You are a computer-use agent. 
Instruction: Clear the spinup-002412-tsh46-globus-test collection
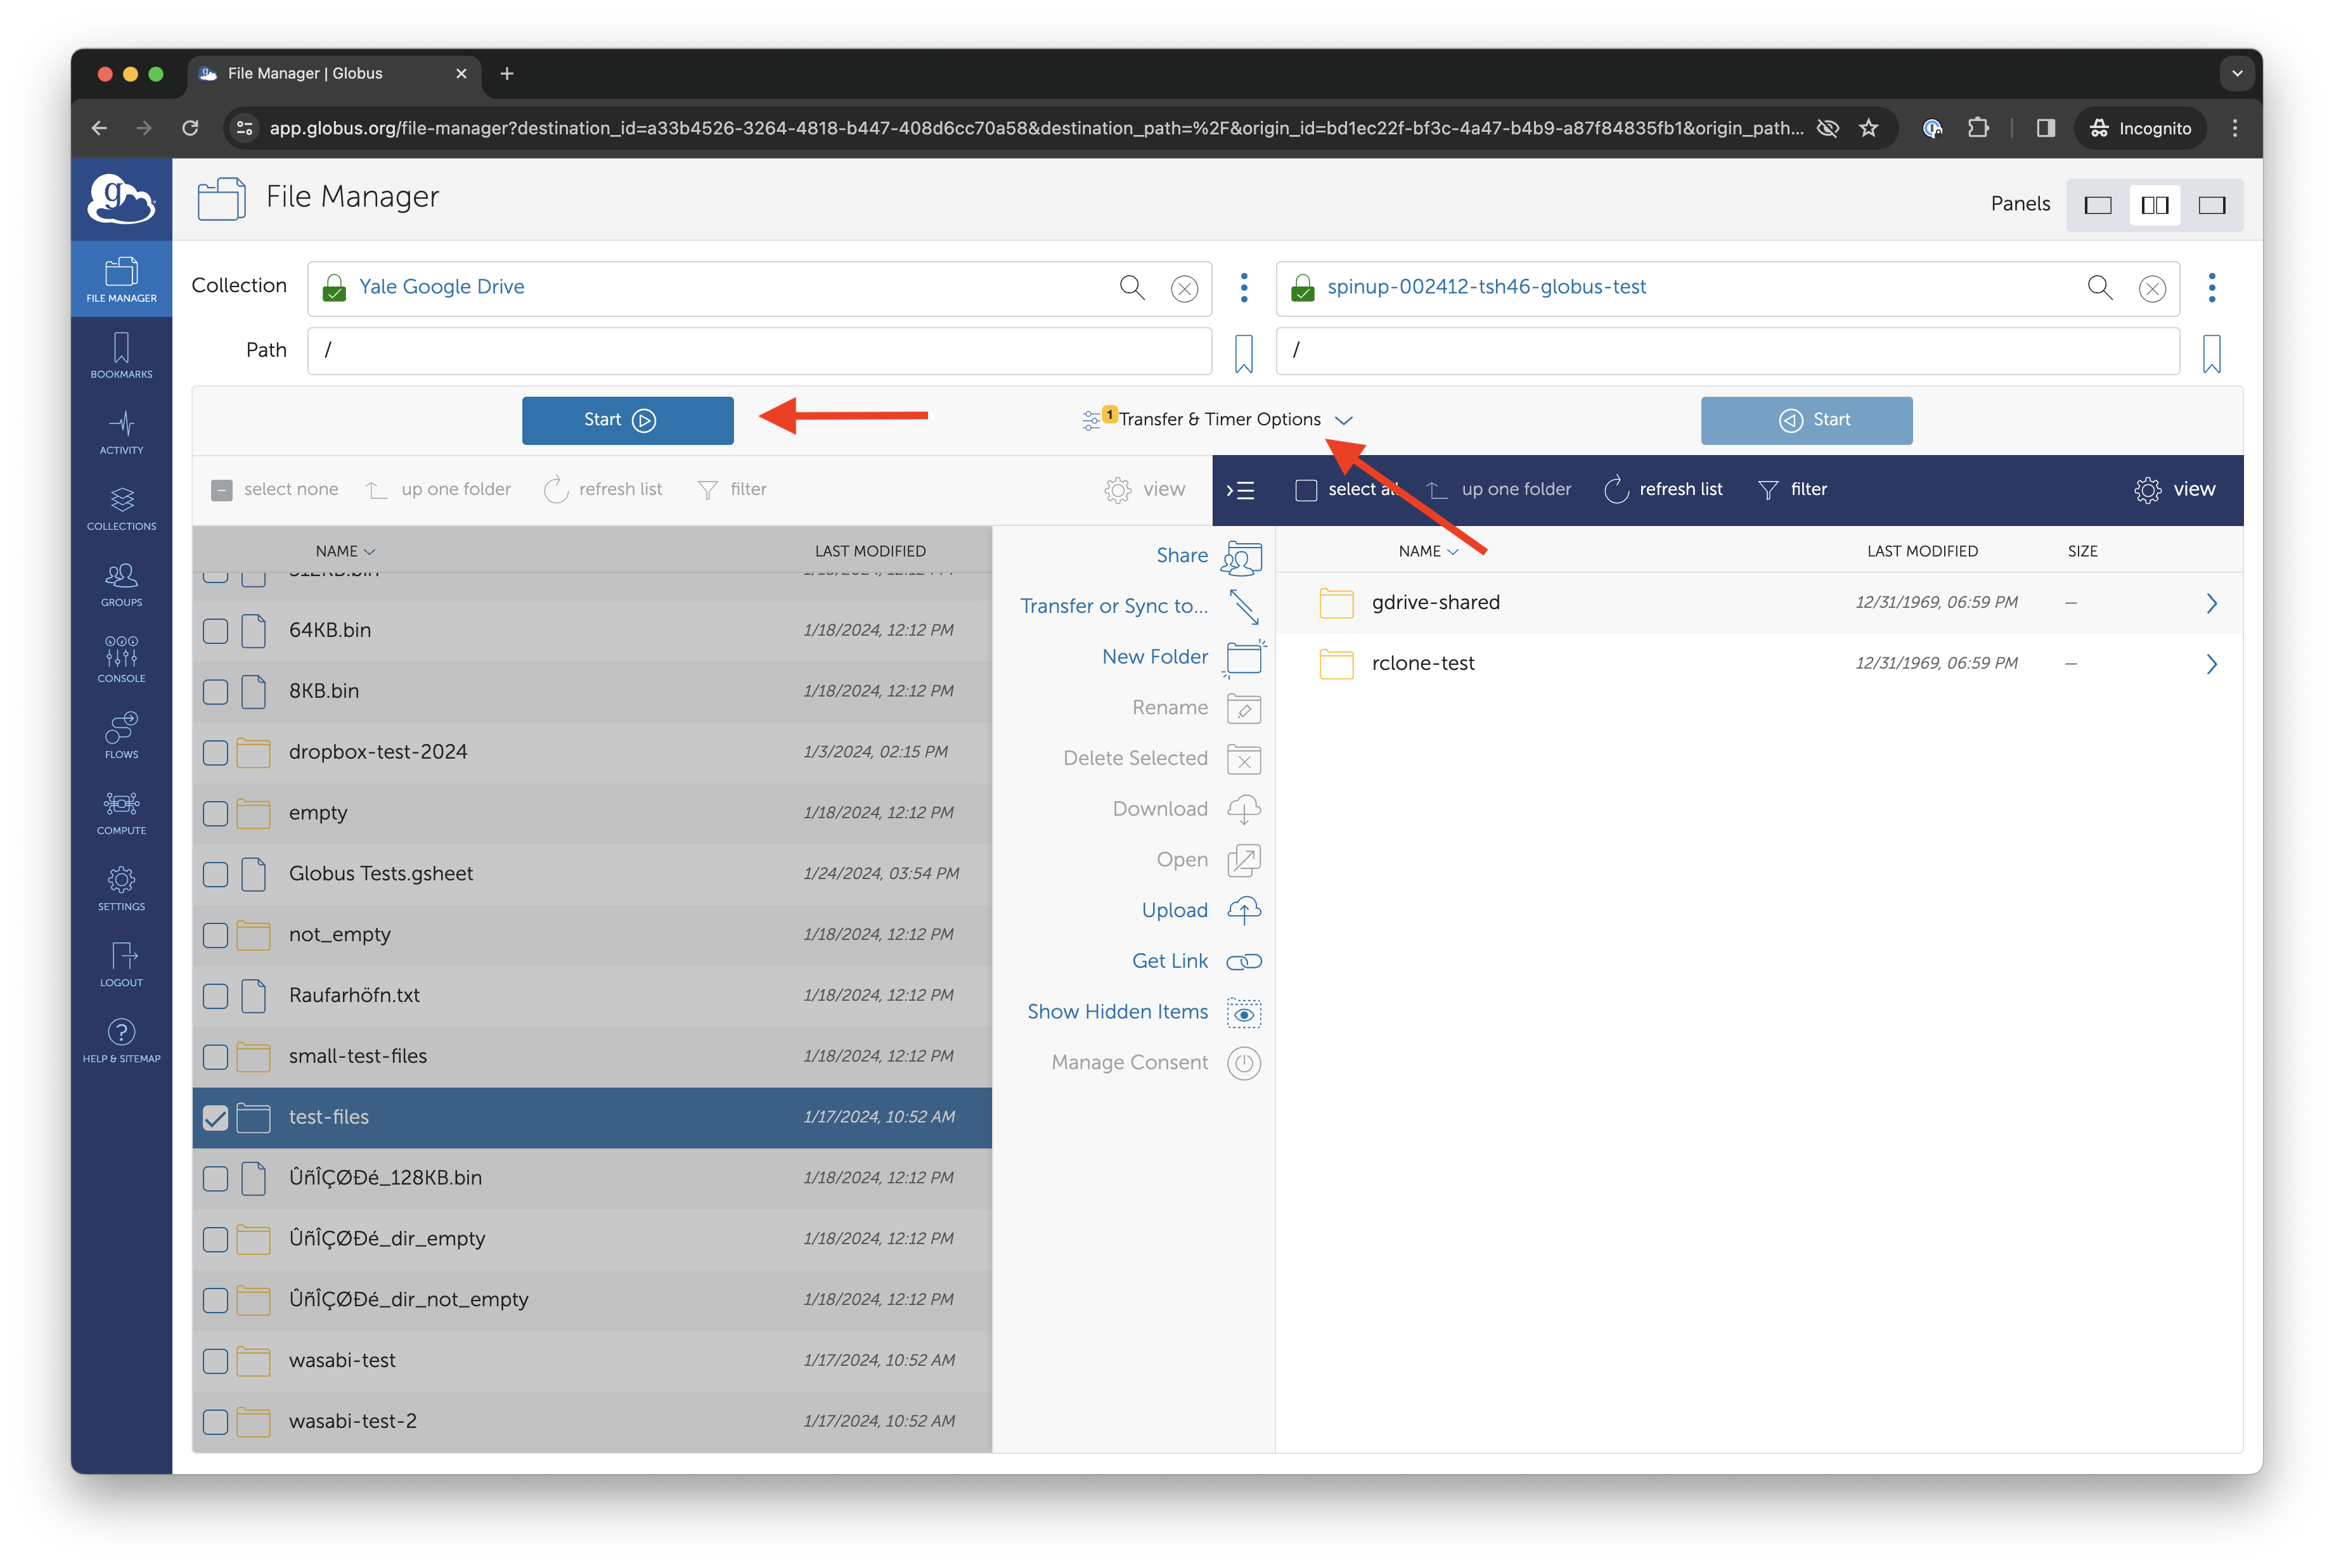tap(2152, 289)
